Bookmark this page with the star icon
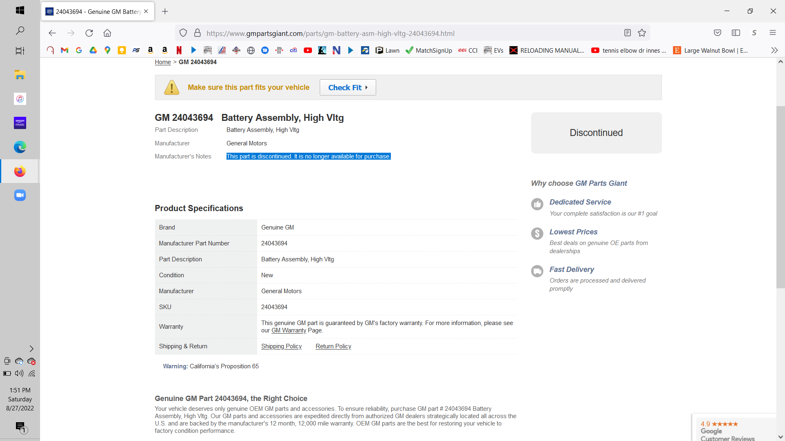Image resolution: width=785 pixels, height=441 pixels. coord(642,33)
